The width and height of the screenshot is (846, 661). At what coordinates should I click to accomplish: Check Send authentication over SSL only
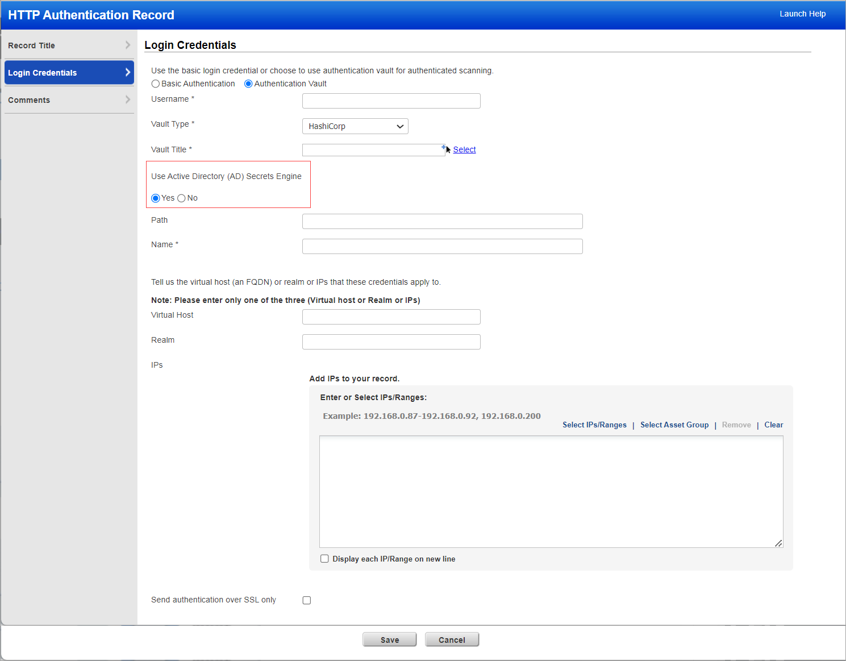[x=307, y=600]
